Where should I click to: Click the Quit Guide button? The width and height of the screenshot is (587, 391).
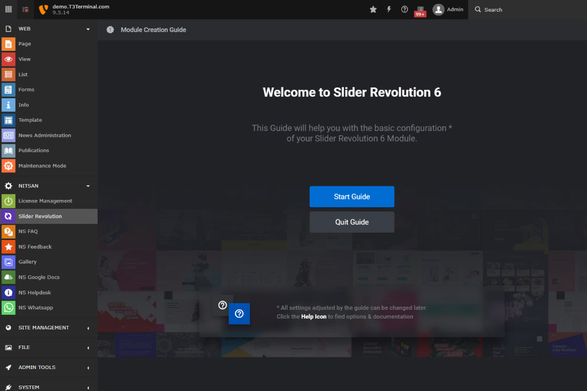352,222
